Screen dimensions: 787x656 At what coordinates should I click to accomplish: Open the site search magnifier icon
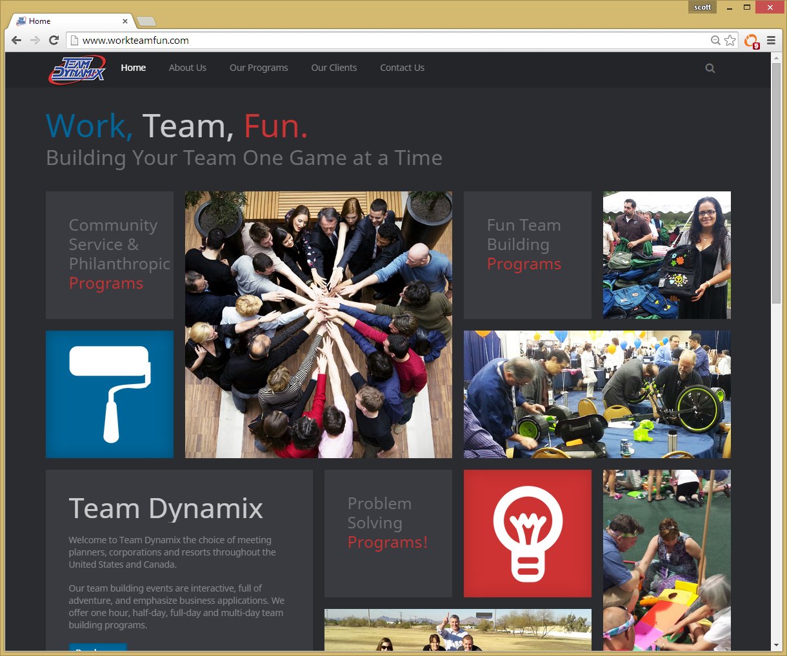pos(710,68)
